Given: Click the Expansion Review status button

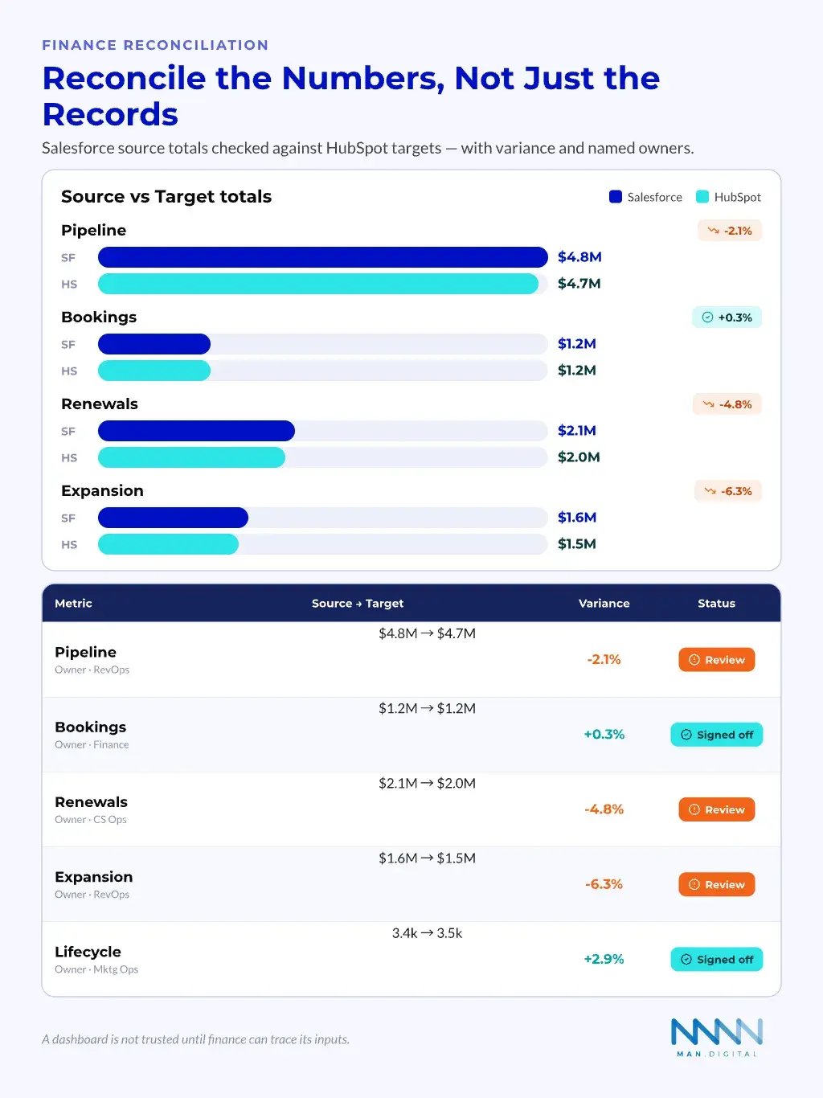Looking at the screenshot, I should coord(717,884).
